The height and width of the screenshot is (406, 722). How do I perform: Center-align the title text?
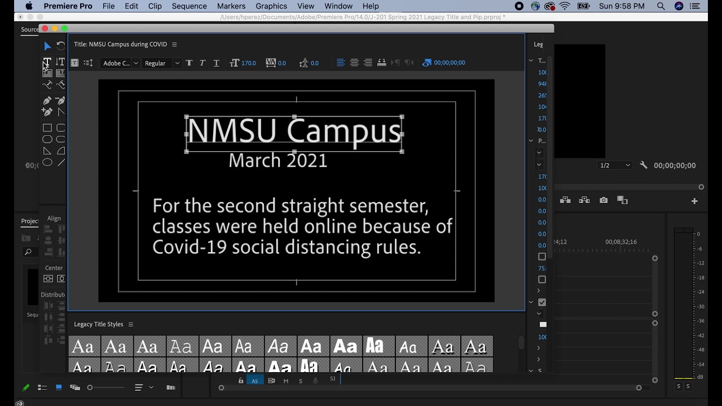click(x=354, y=63)
